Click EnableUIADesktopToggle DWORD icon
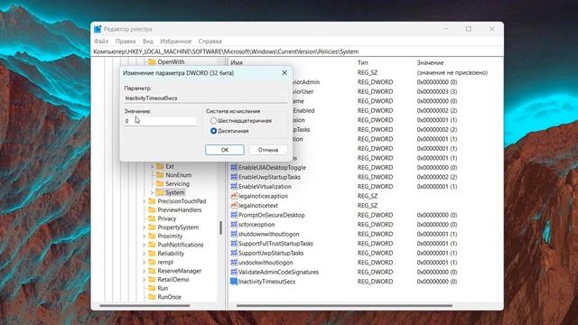Viewport: 578px width, 325px height. [x=234, y=167]
